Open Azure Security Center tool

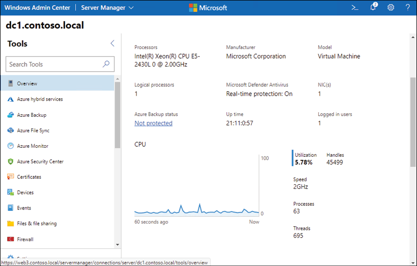[57, 161]
